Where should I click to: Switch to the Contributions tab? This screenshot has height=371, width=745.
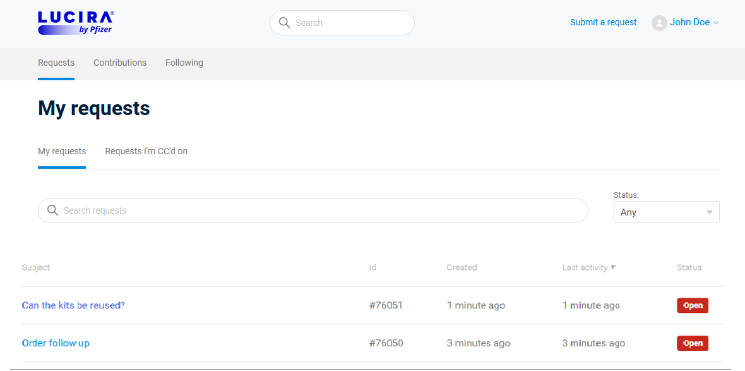120,63
